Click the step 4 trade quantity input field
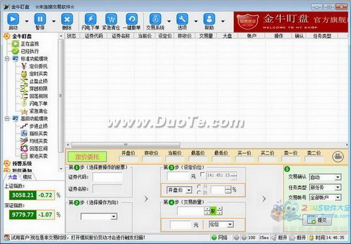Screen dimensions: 351x244 pos(190,211)
